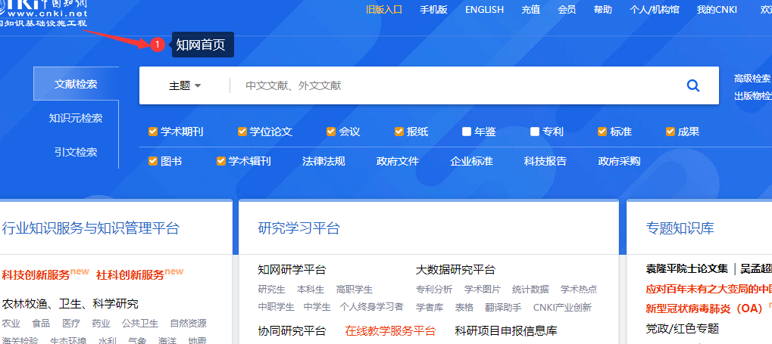The height and width of the screenshot is (344, 772).
Task: Click the red number 1 marker badge
Action: click(157, 45)
